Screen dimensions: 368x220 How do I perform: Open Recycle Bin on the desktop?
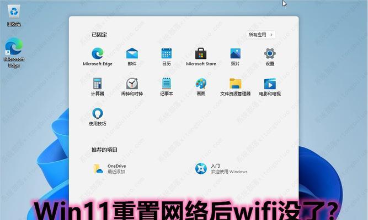pyautogui.click(x=14, y=16)
